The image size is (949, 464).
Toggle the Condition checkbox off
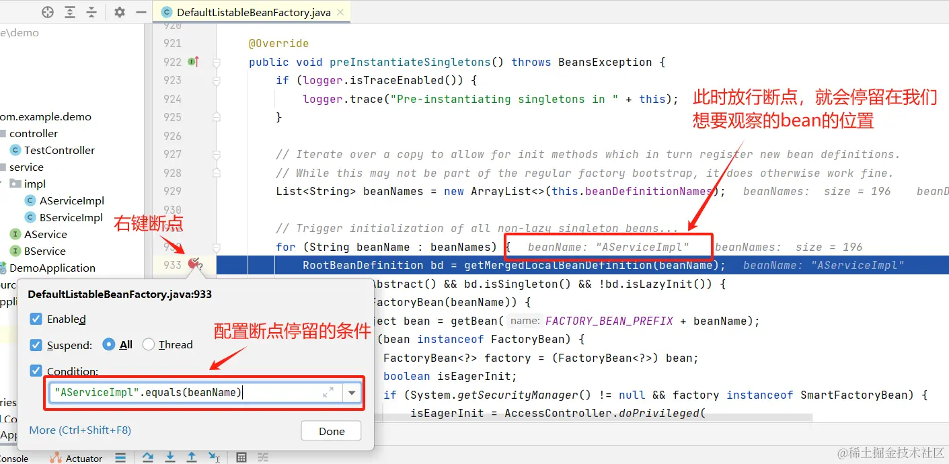(x=36, y=371)
